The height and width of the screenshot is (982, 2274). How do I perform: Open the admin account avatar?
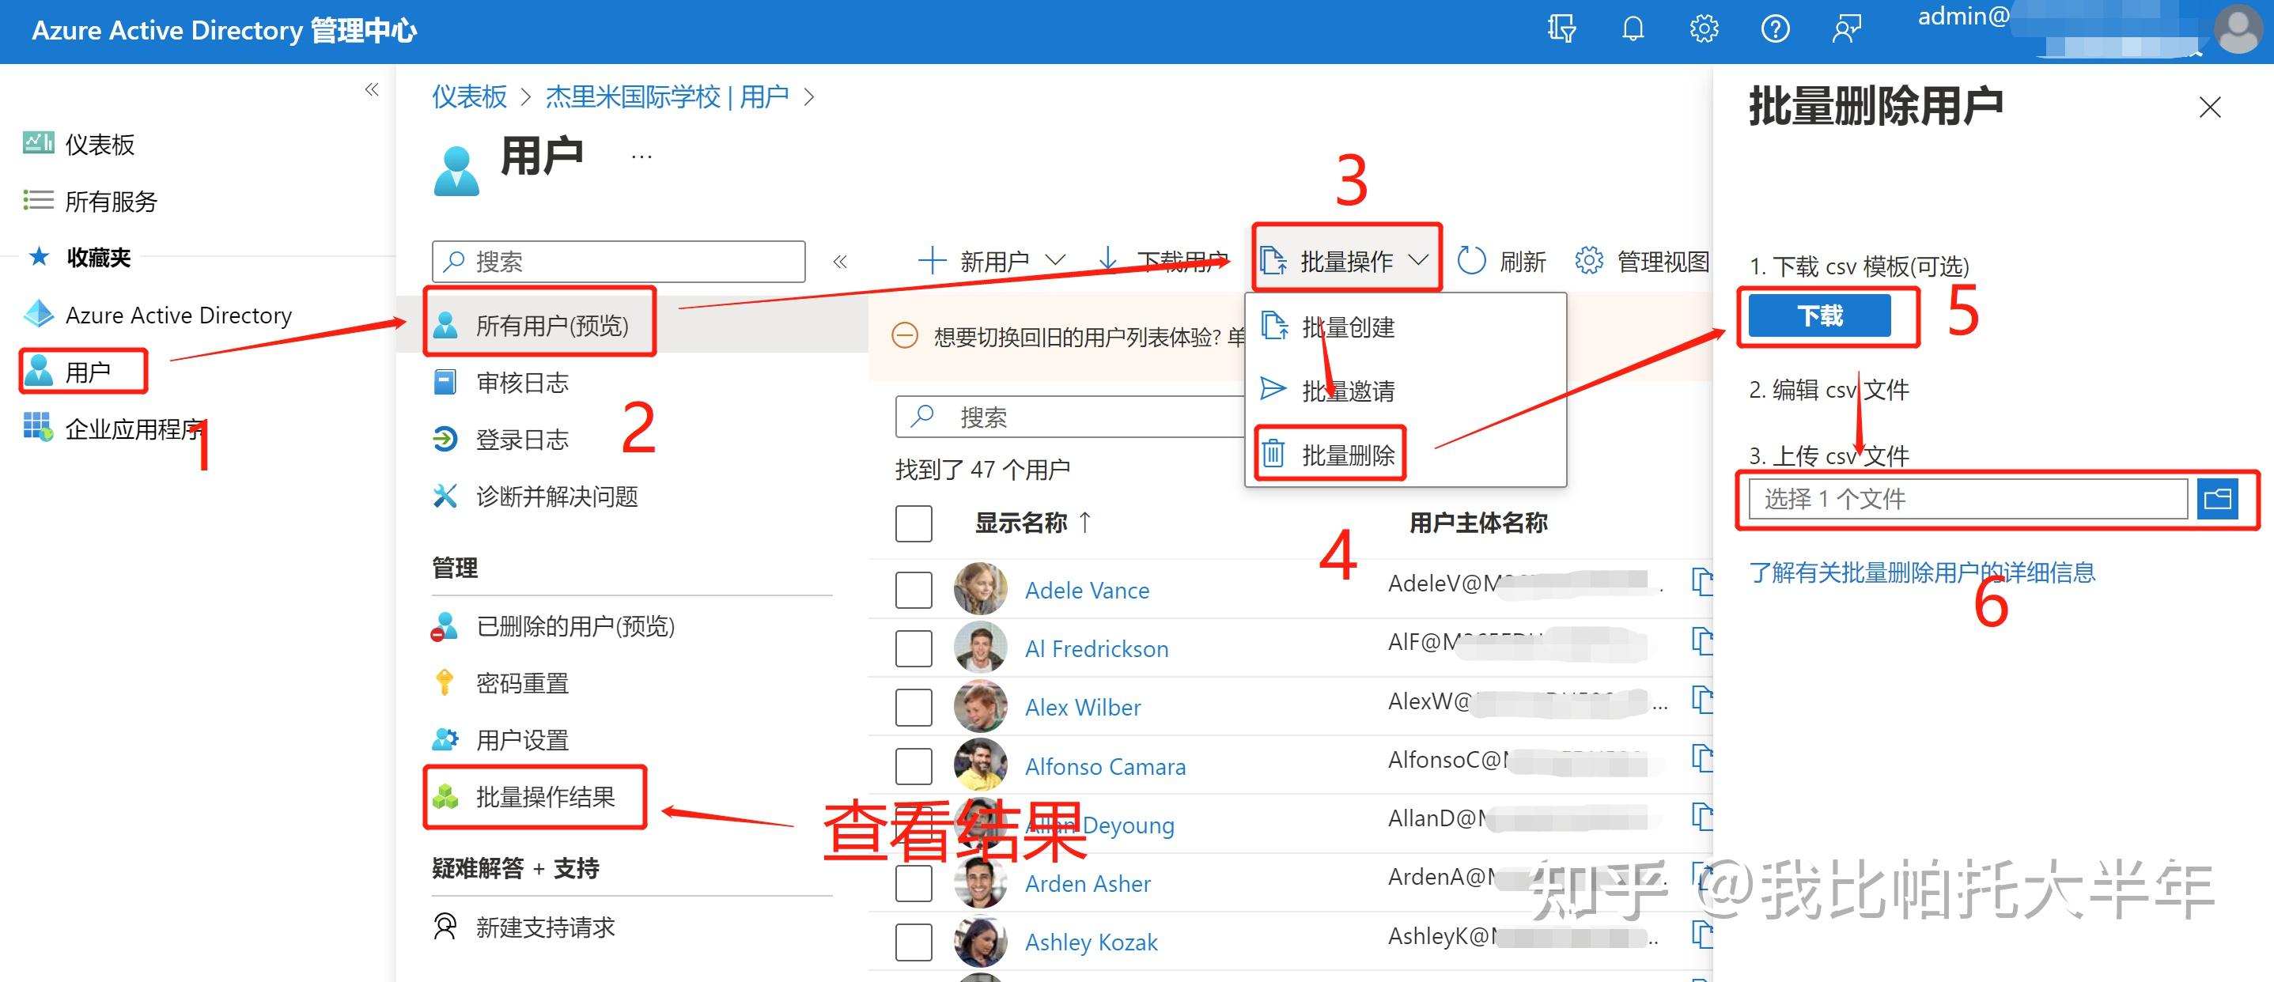[x=2239, y=30]
